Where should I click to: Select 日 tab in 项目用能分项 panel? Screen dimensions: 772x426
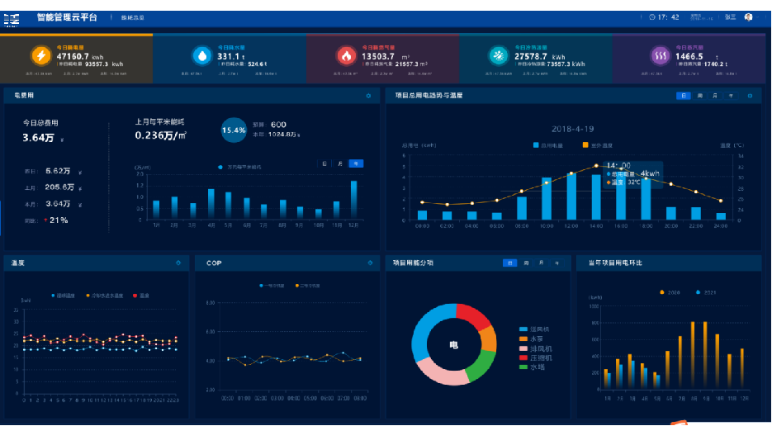click(510, 263)
